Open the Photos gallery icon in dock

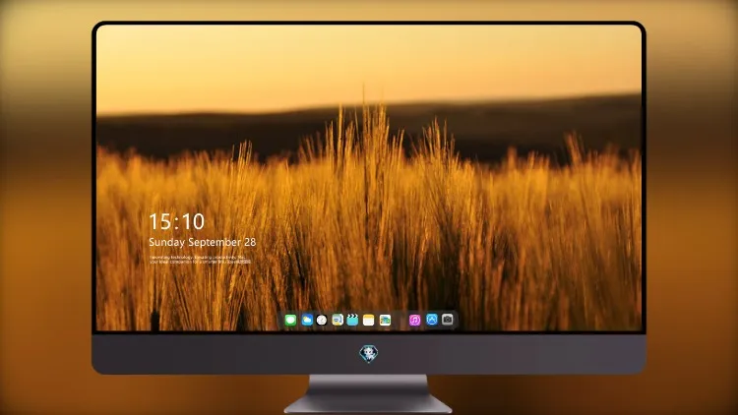coord(385,320)
